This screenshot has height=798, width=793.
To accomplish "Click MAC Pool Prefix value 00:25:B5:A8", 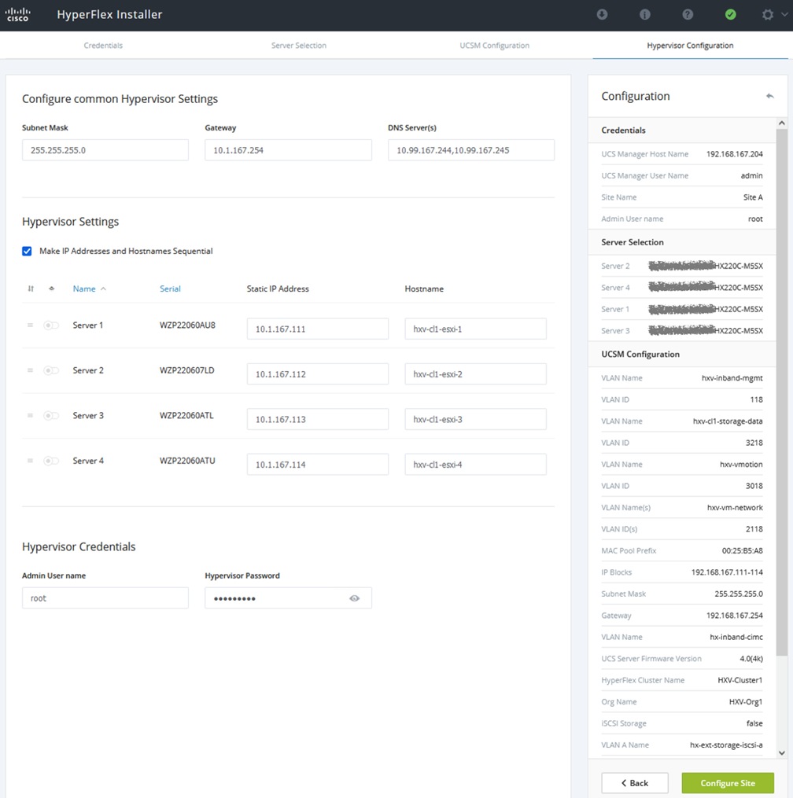I will tap(742, 550).
